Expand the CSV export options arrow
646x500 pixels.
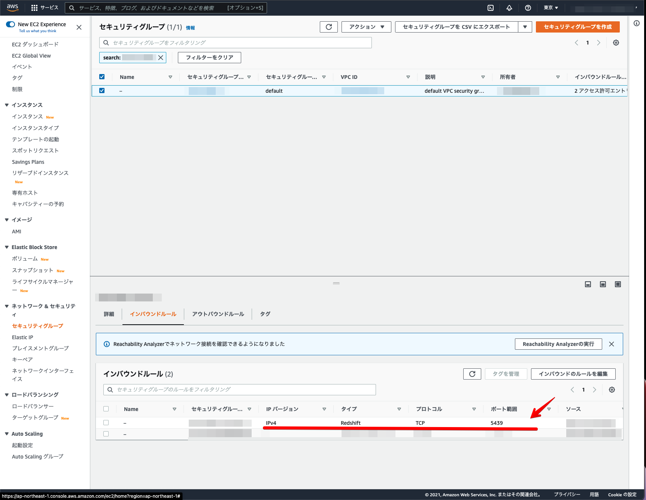[x=525, y=27]
